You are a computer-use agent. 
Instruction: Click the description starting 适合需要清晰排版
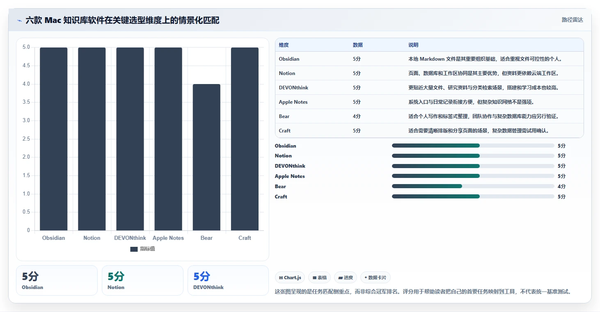(479, 131)
